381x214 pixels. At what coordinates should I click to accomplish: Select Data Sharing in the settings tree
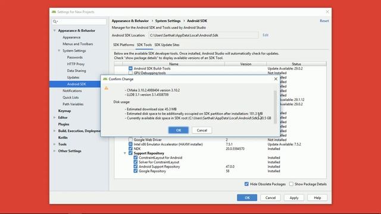click(76, 71)
